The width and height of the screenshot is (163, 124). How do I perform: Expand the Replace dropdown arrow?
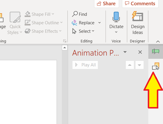coord(99,23)
